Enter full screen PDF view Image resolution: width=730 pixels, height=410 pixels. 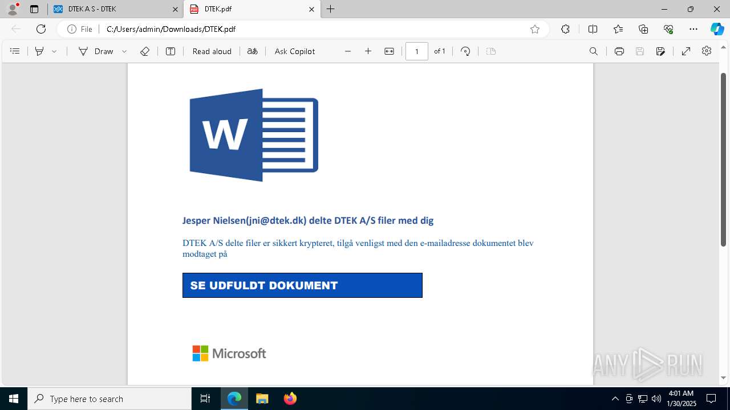687,51
